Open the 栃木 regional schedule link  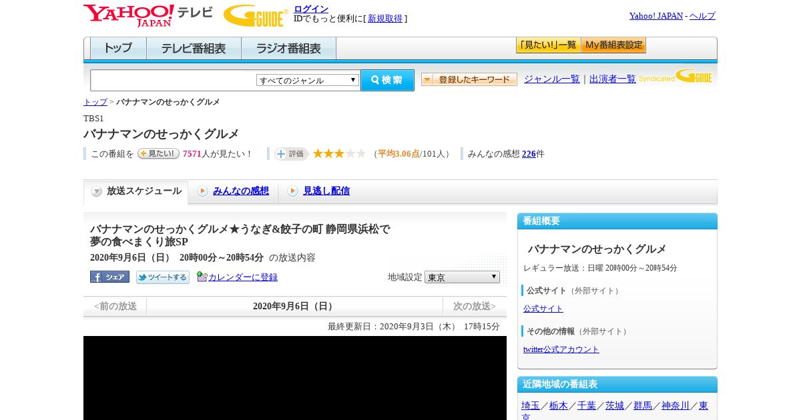pos(559,405)
